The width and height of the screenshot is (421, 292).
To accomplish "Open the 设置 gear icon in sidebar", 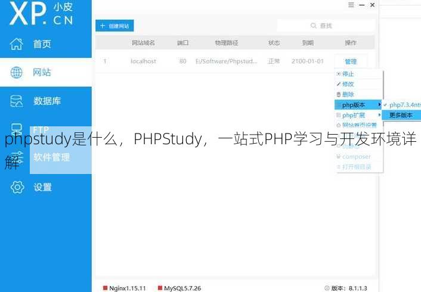I will [x=17, y=187].
